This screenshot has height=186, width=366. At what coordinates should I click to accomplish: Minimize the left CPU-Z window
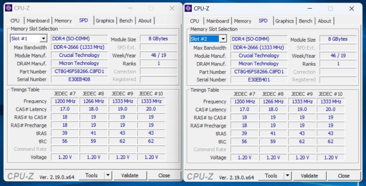click(x=130, y=8)
